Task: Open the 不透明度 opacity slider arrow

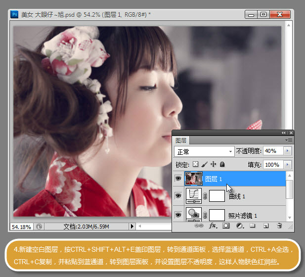Action: (288, 151)
